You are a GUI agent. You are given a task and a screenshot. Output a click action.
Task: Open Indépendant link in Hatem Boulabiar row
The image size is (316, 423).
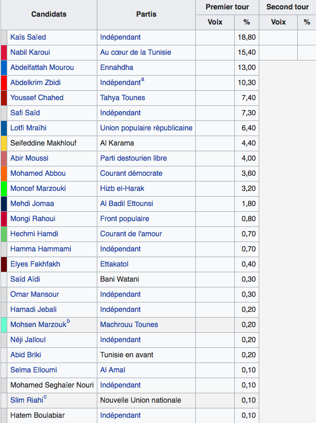120,415
